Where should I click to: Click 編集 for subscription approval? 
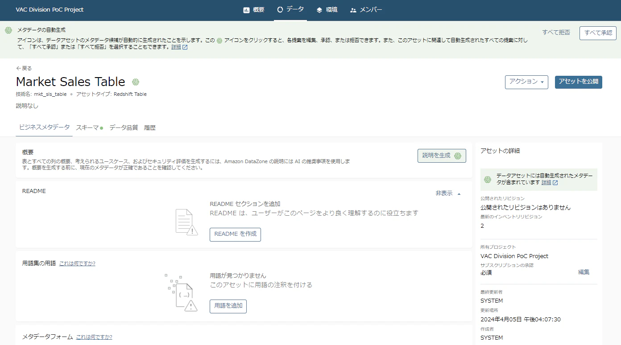(x=584, y=272)
